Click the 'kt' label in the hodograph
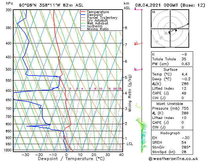Image resolution: width=208 pixels, height=161 pixels. pyautogui.click(x=154, y=12)
